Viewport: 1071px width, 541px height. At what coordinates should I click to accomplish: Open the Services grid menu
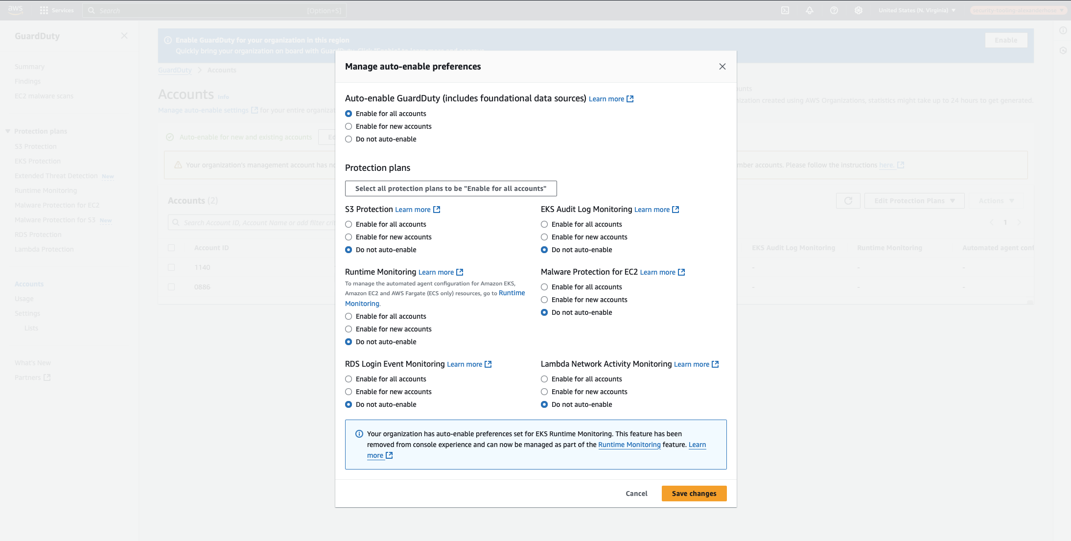pos(56,10)
